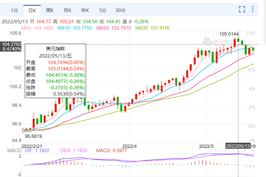Click the 2022/5 date axis label
The image size is (266, 177).
coord(206,146)
